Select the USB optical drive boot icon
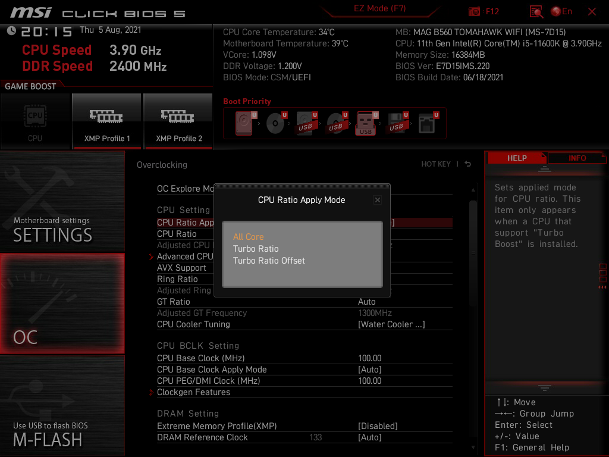Screen dimensions: 609x457 point(337,123)
